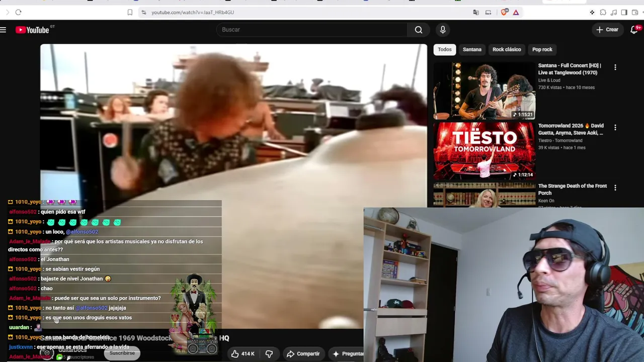Open the Leo AI sparkle icon in toolbar
Image resolution: width=644 pixels, height=362 pixels.
[x=592, y=12]
